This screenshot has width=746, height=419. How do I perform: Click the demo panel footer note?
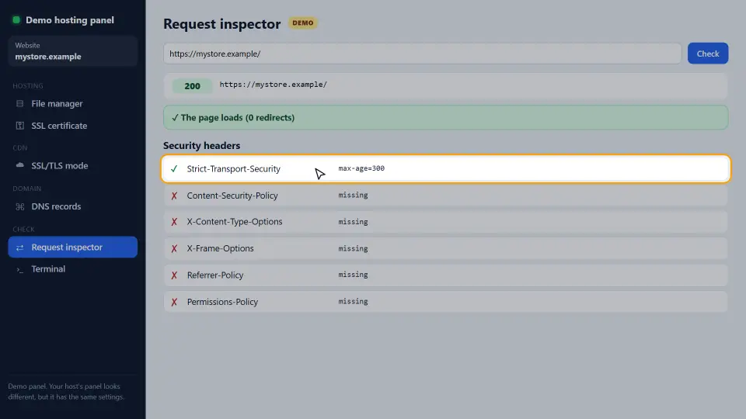coord(66,391)
